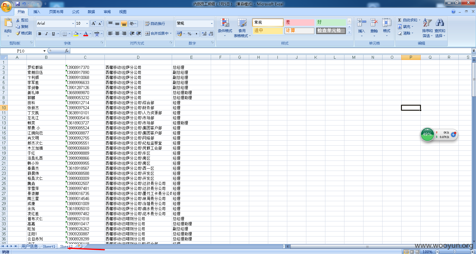Insert function with fx icon
Screen dimensions: 476x254
pos(67,51)
